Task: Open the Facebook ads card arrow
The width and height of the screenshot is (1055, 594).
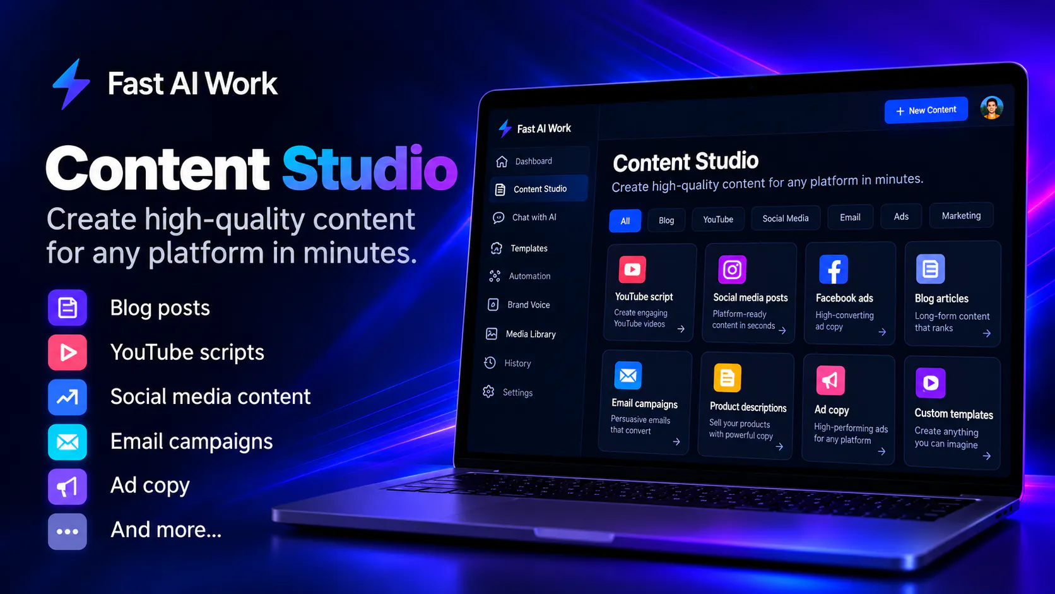Action: (x=882, y=332)
